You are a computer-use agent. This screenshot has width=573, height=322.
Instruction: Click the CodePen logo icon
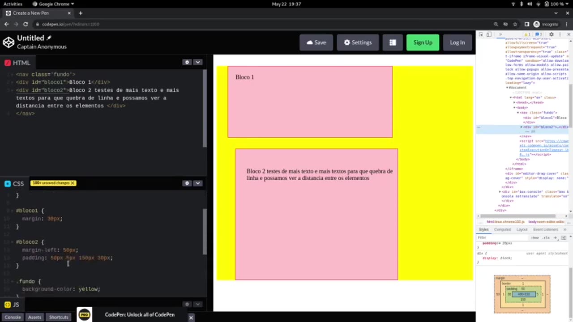tap(9, 42)
